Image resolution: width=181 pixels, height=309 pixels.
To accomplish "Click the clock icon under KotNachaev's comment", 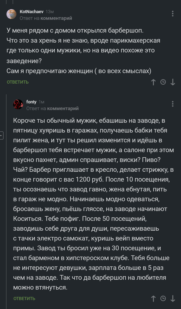I will pos(163,82).
